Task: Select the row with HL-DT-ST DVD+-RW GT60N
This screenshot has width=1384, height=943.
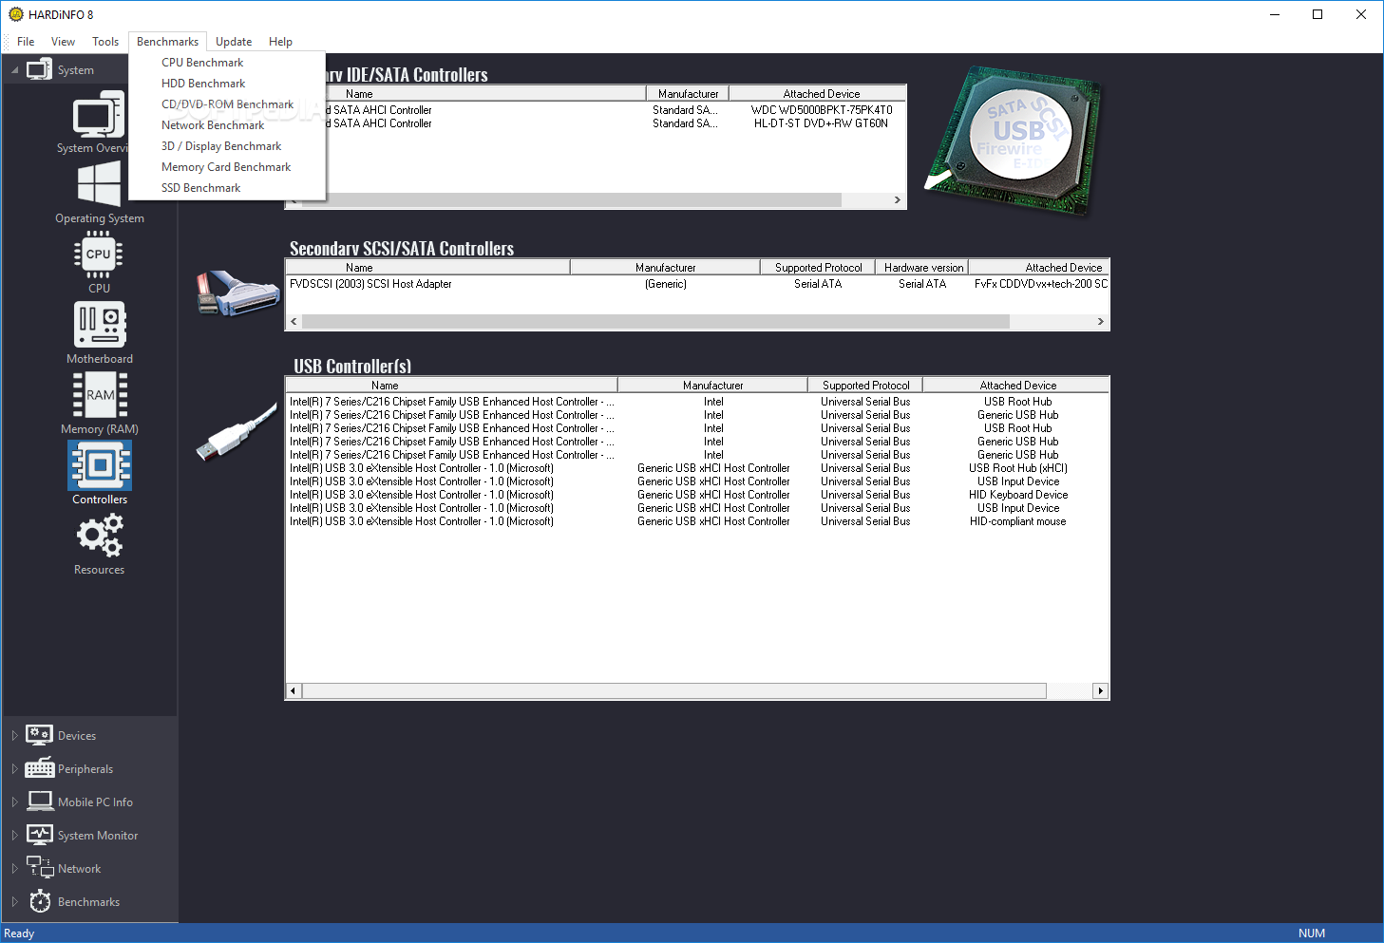Action: click(616, 123)
